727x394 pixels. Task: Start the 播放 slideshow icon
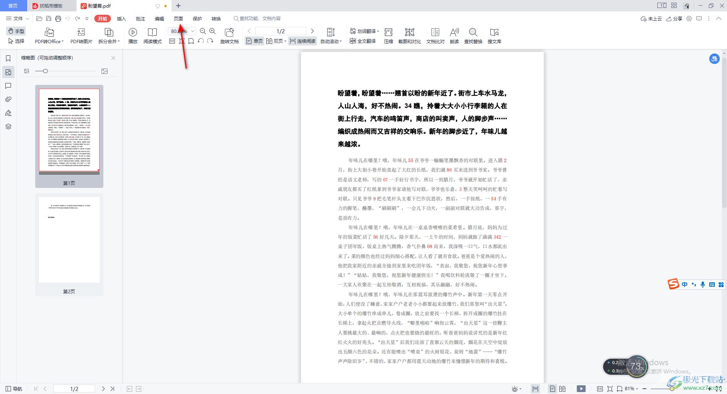click(x=133, y=36)
